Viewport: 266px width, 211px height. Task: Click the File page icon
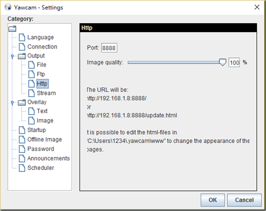31,65
